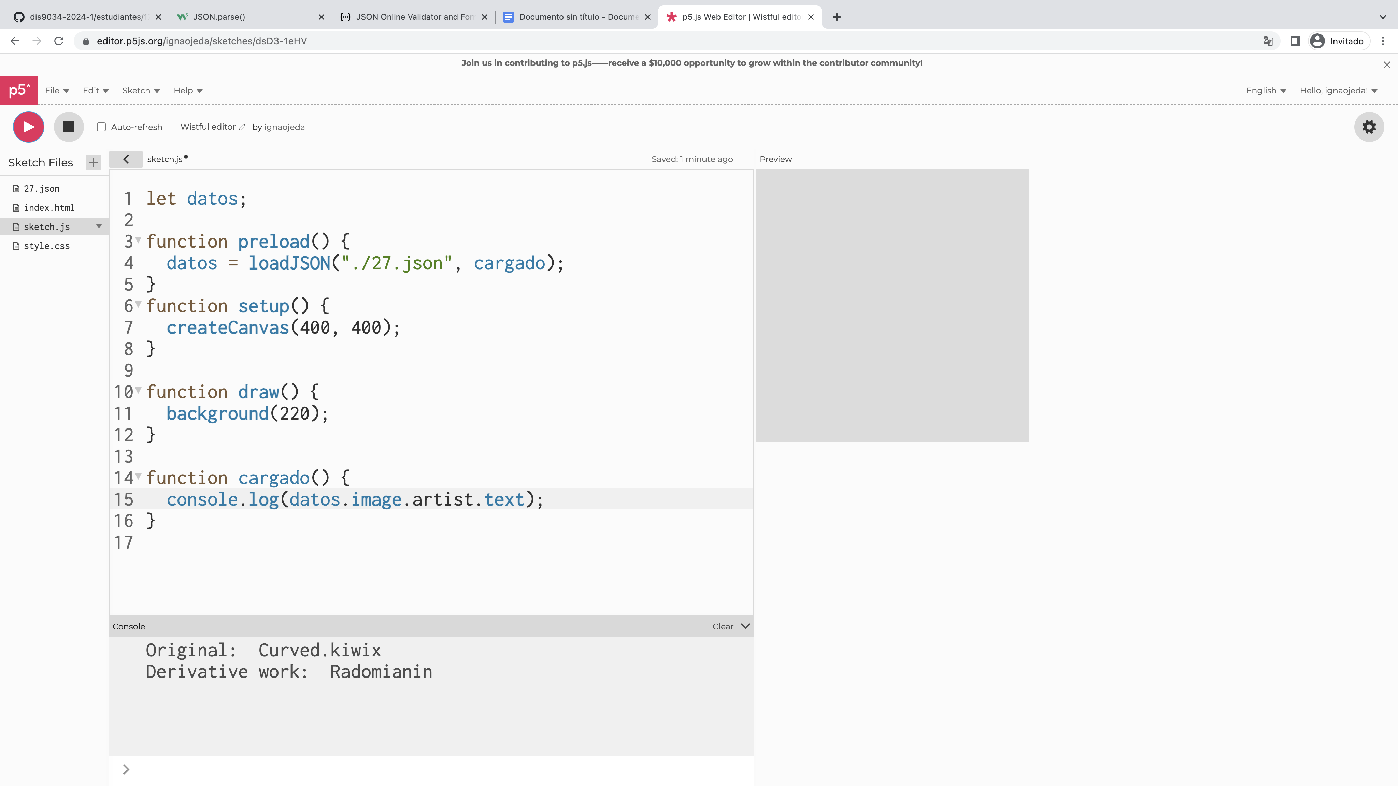Select 27.json in Sketch Files
Image resolution: width=1398 pixels, height=786 pixels.
[42, 189]
